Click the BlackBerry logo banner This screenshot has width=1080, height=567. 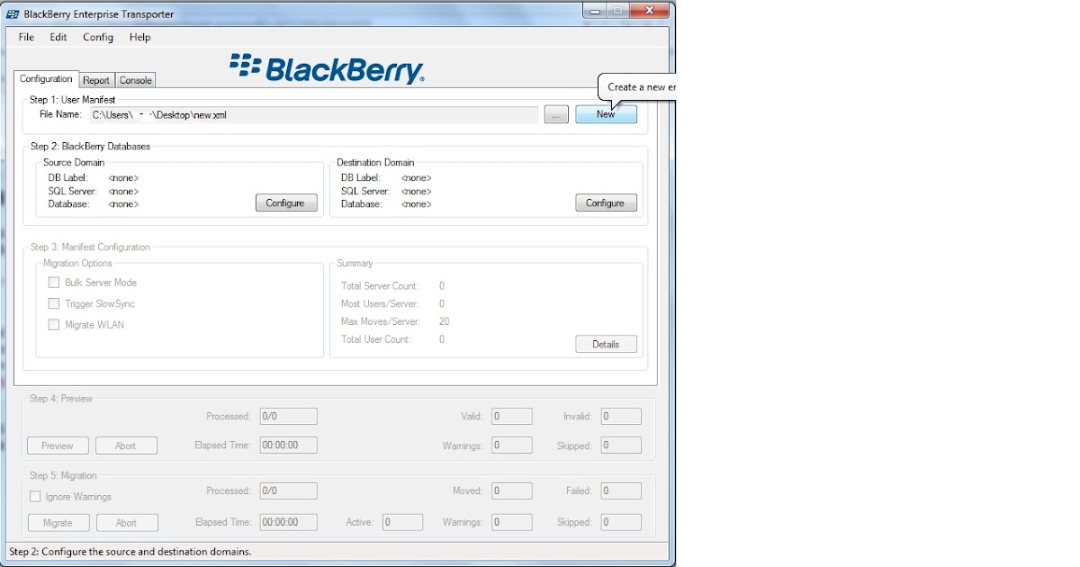327,68
